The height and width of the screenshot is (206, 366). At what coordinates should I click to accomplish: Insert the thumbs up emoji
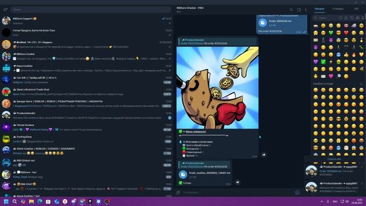pyautogui.click(x=346, y=55)
